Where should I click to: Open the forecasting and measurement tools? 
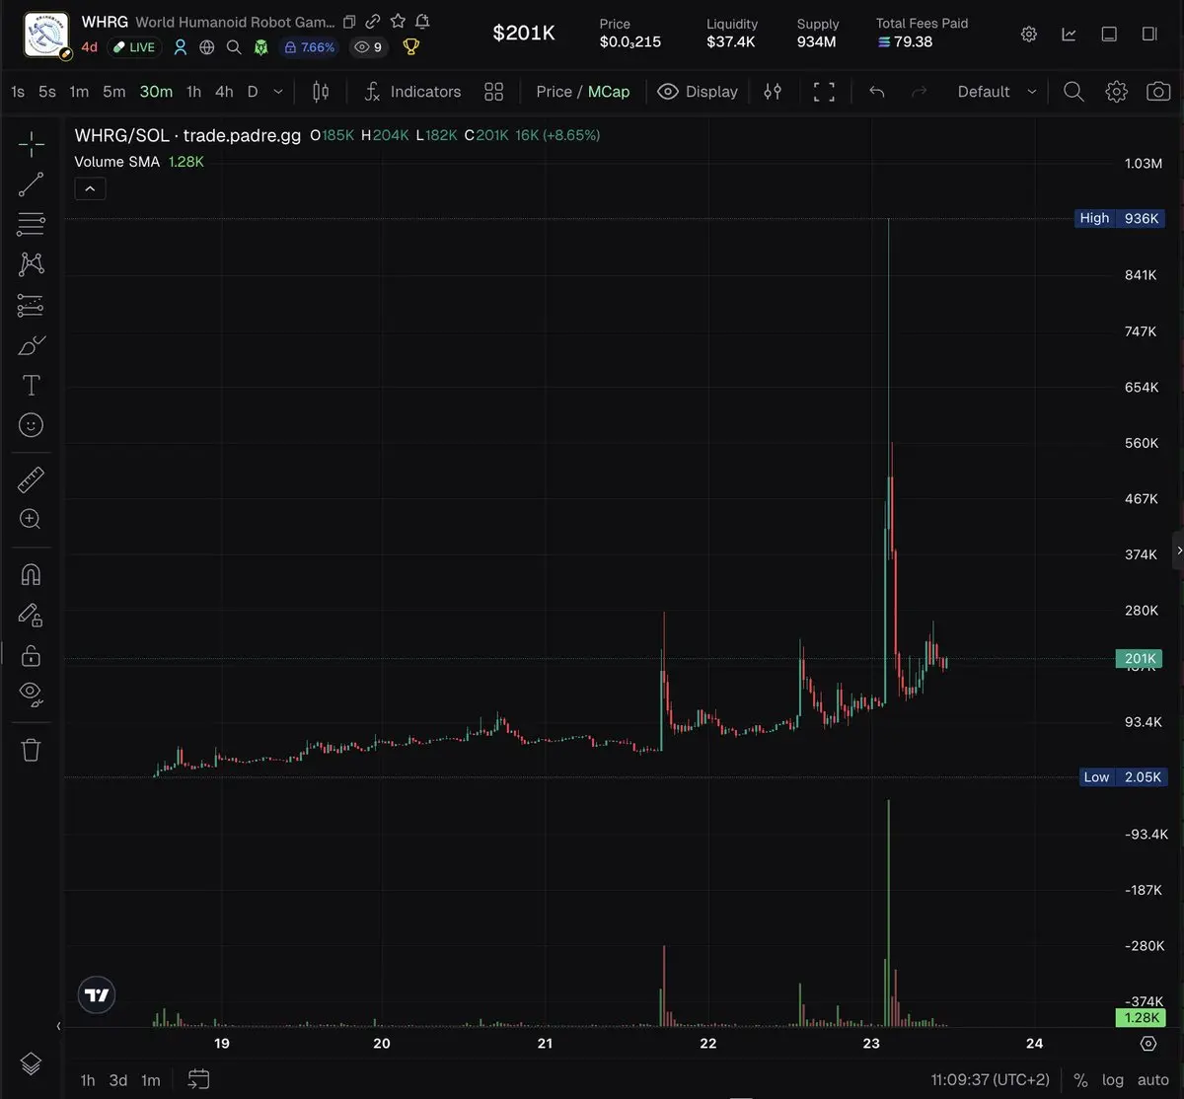pyautogui.click(x=31, y=305)
